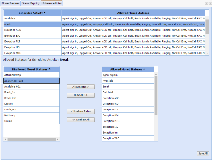Switch to the Status Mapping tab
The width and height of the screenshot is (212, 160).
[x=31, y=3]
